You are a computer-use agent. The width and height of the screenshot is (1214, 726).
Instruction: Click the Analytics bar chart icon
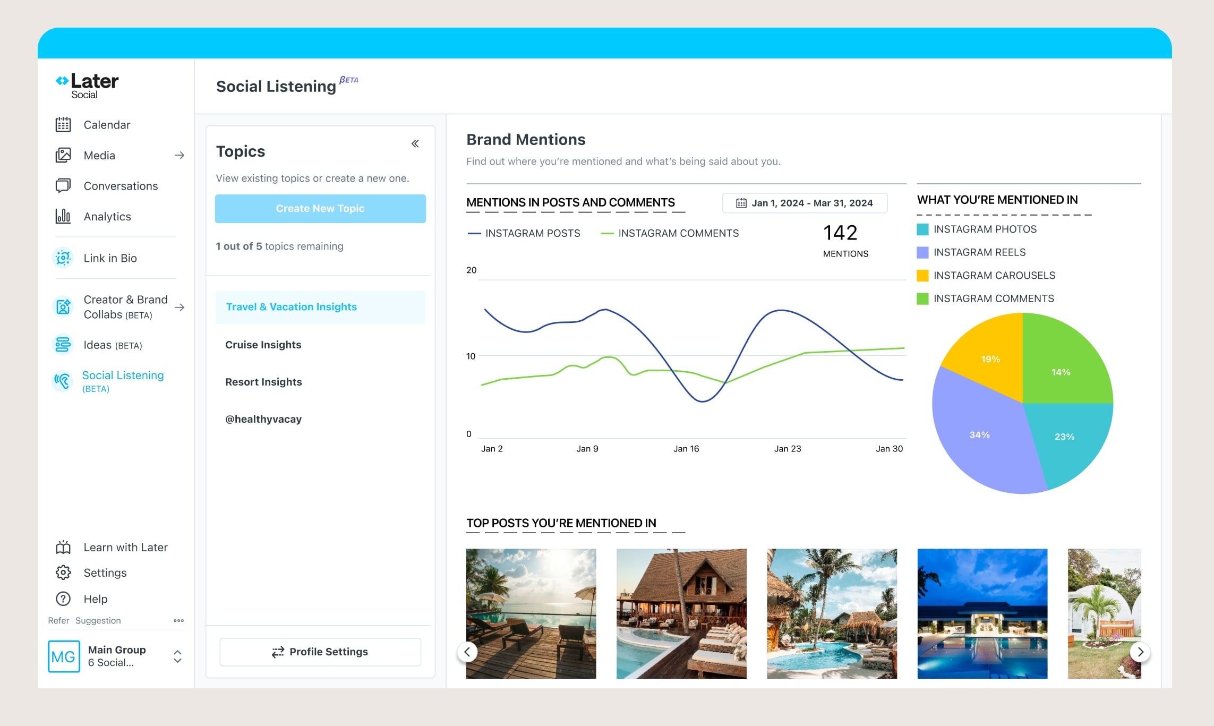click(63, 216)
